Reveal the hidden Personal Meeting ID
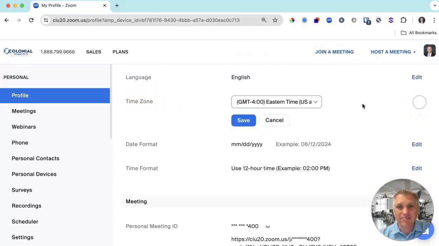 pos(268,227)
